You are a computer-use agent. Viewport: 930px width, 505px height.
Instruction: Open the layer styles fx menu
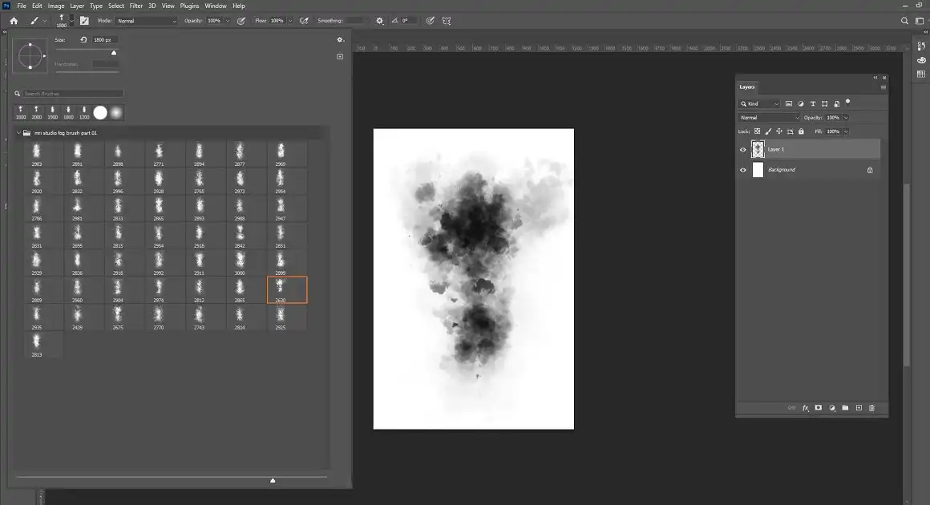805,408
